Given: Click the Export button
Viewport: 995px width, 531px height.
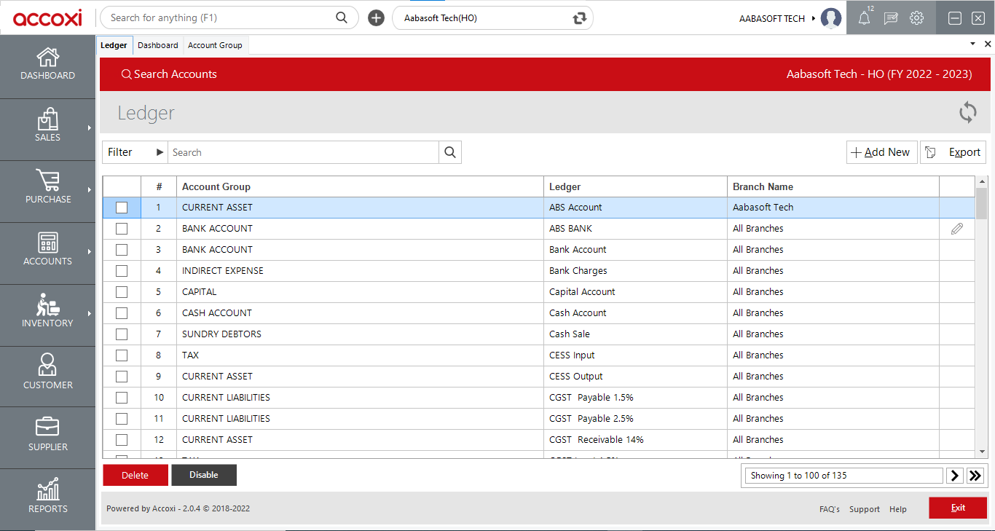Looking at the screenshot, I should 953,152.
